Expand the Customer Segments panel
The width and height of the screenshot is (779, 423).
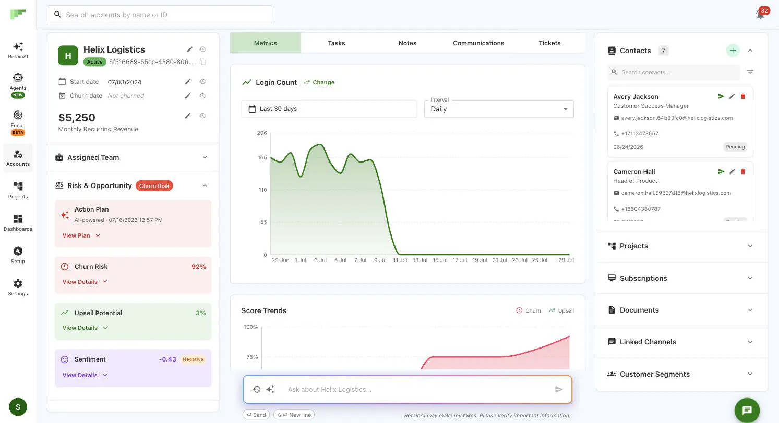[x=681, y=374]
